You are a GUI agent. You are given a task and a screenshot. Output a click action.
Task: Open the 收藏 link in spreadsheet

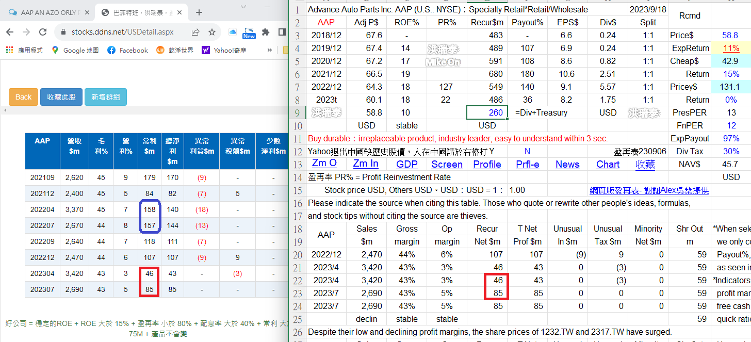[x=645, y=164]
